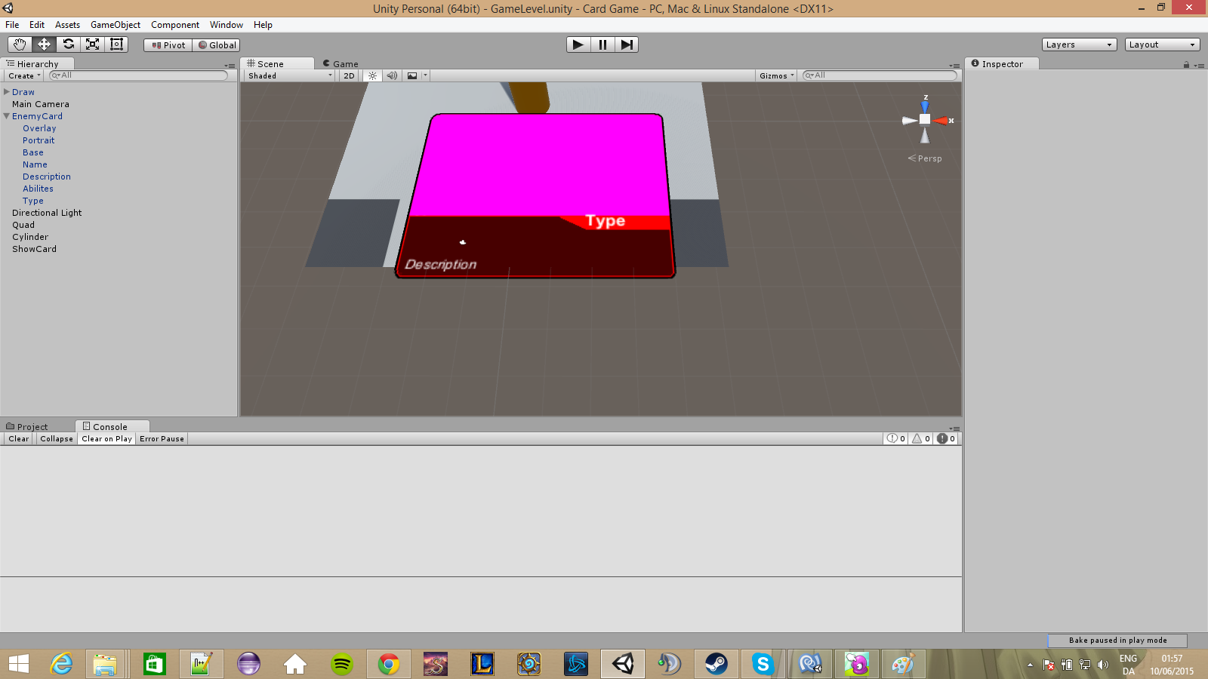Toggle Global handle rotation
Screen dimensions: 1208x679
pos(216,45)
